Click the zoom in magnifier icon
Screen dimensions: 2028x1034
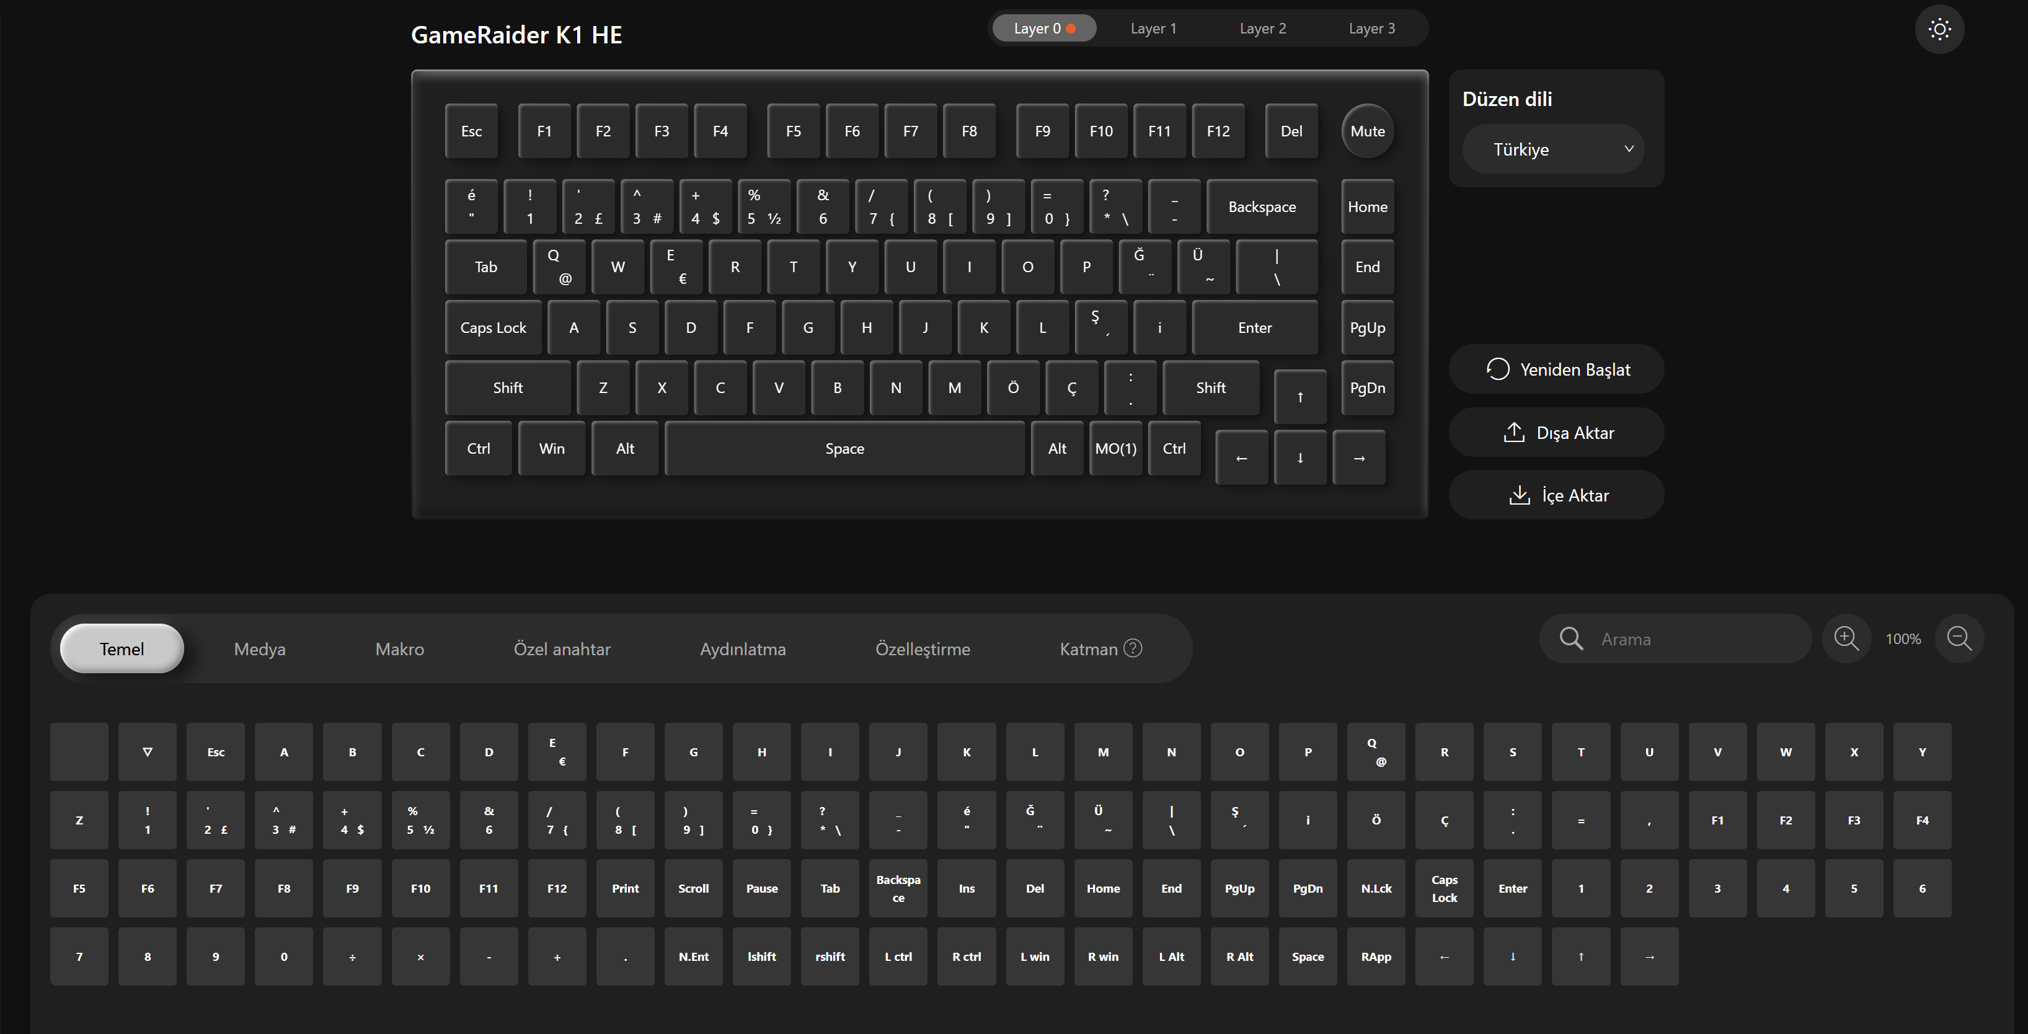[x=1846, y=638]
